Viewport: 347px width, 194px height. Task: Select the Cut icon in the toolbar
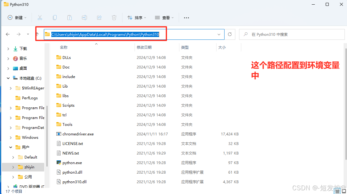coord(40,18)
